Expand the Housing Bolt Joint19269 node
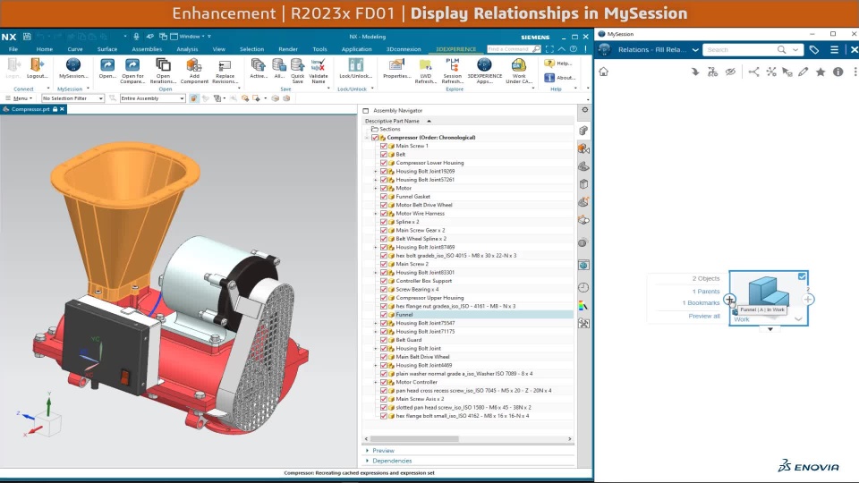The height and width of the screenshot is (483, 859). (x=376, y=172)
